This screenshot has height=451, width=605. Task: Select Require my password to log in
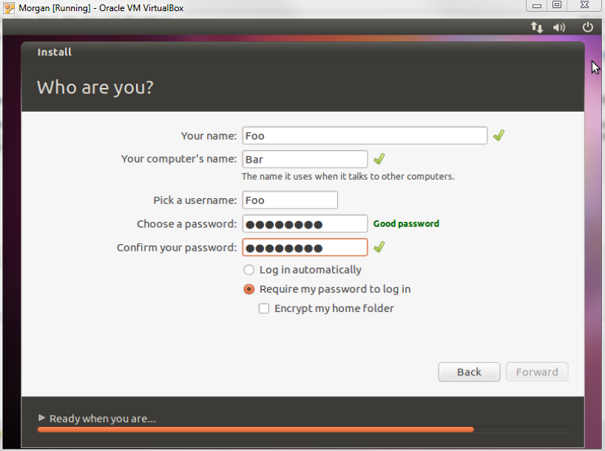(x=249, y=289)
